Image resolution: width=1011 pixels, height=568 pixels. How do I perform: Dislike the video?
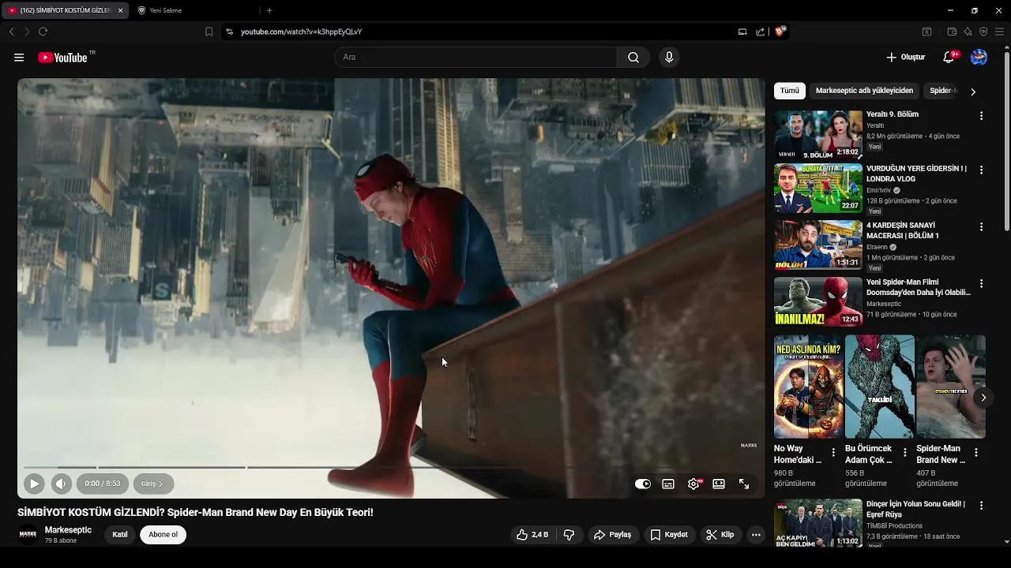click(x=569, y=535)
